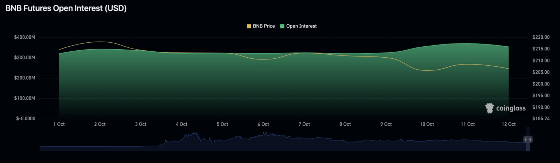Click the 12 Oct date label
The height and width of the screenshot is (163, 560).
(508, 124)
